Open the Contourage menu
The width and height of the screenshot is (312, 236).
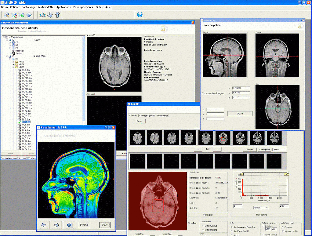28,7
